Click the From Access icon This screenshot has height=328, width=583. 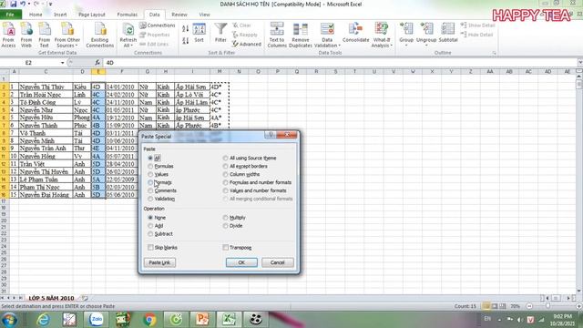tap(8, 35)
